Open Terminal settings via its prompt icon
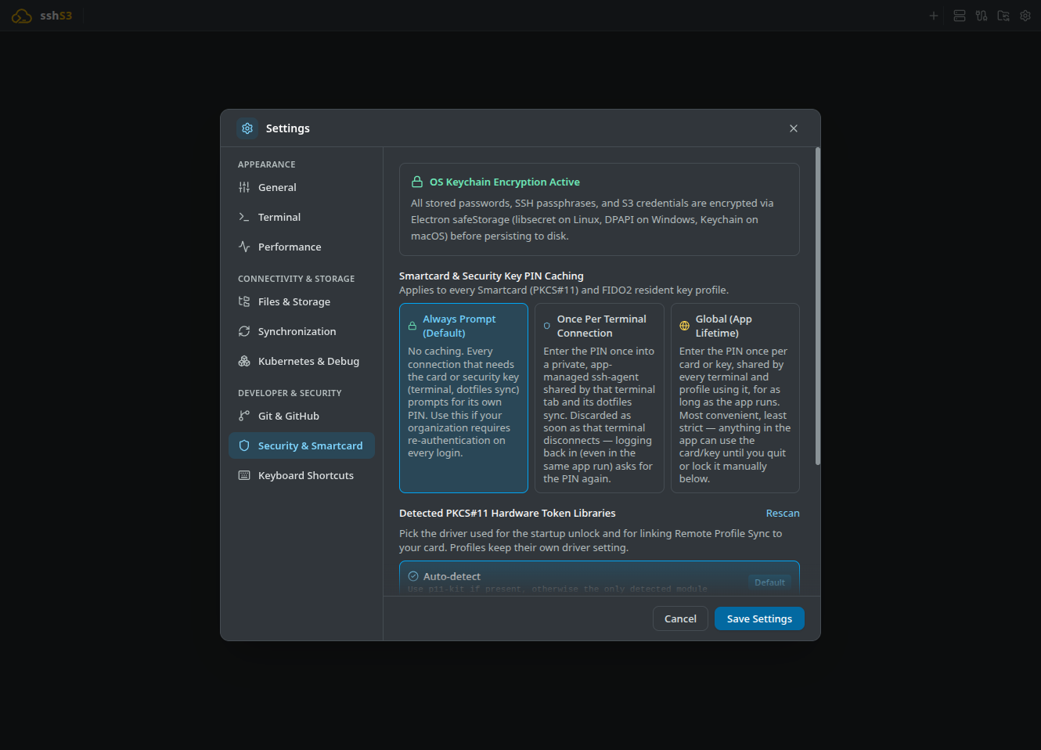This screenshot has width=1041, height=750. (244, 217)
